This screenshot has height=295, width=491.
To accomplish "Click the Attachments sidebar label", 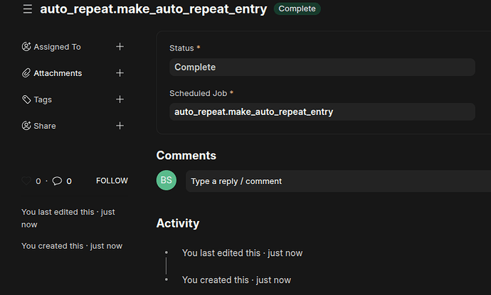I will 58,73.
